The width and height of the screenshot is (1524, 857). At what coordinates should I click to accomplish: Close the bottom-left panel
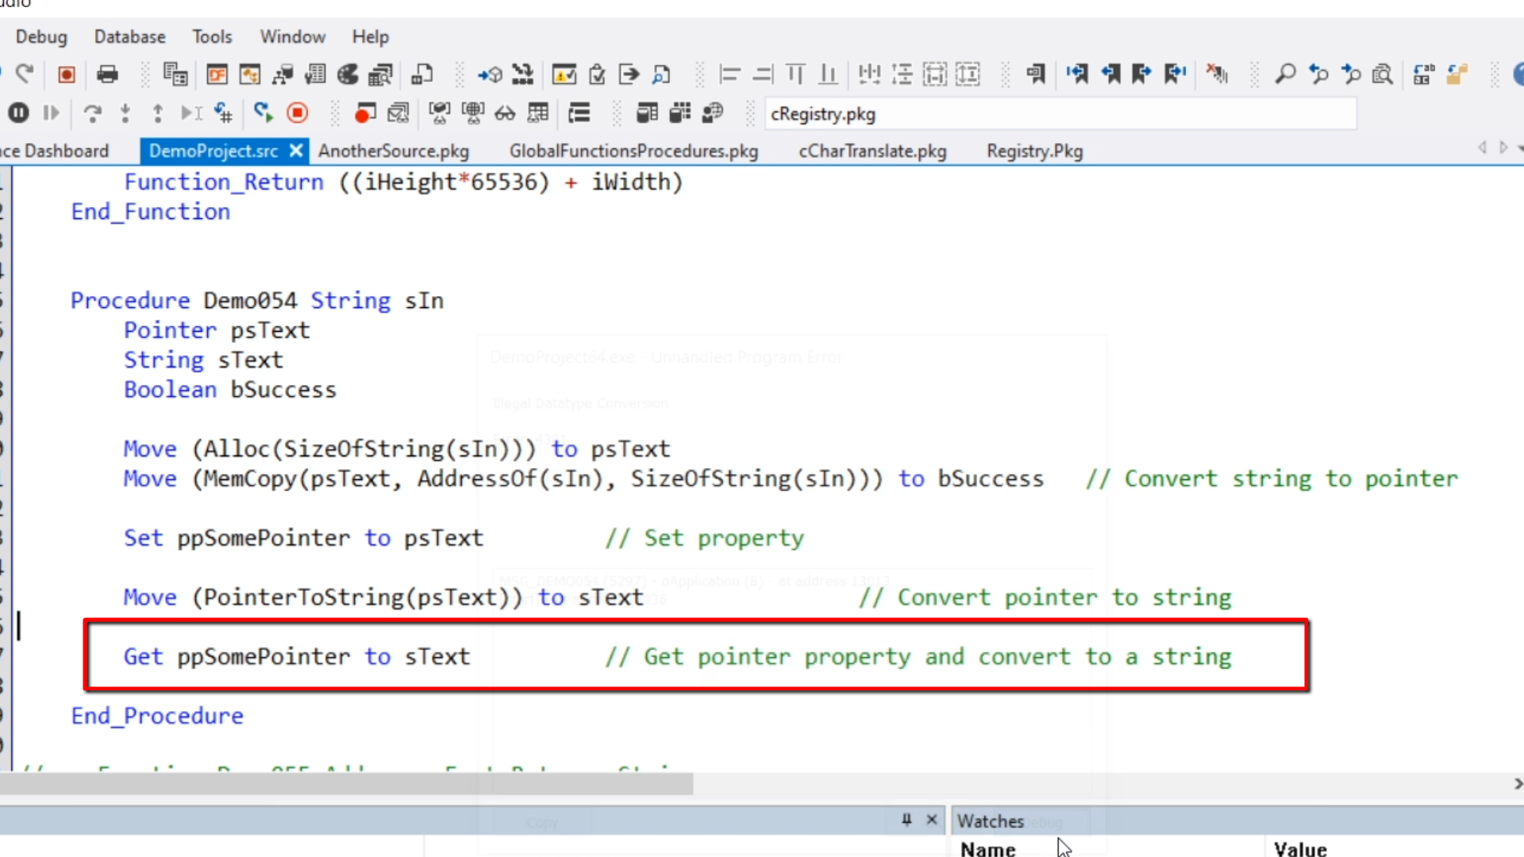tap(932, 820)
